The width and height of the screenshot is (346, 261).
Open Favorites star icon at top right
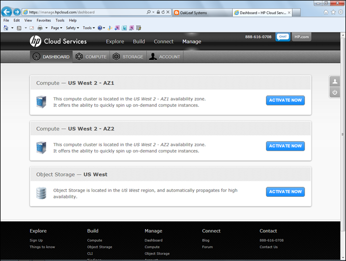pos(333,12)
